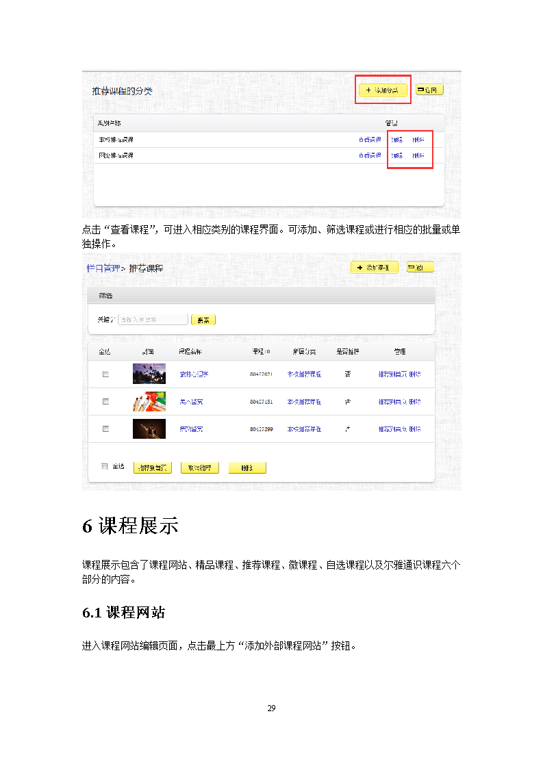
Task: Click 删除 in the 网络推荐课程 row
Action: (418, 156)
